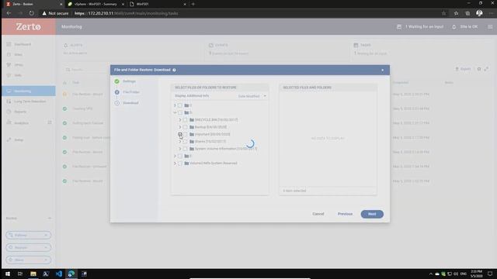Open the Dashboard page in the sidebar
This screenshot has height=279, width=497.
23,44
